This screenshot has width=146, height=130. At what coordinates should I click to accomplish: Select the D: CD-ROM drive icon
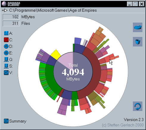[x=6, y=46]
